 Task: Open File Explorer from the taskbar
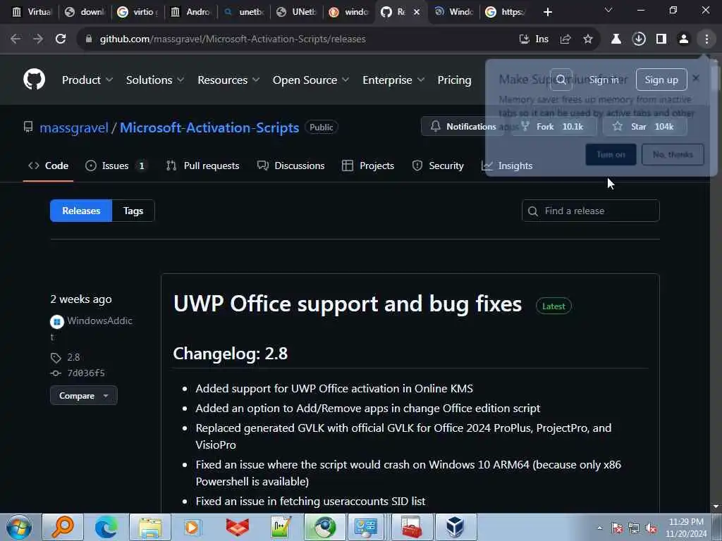pos(150,527)
